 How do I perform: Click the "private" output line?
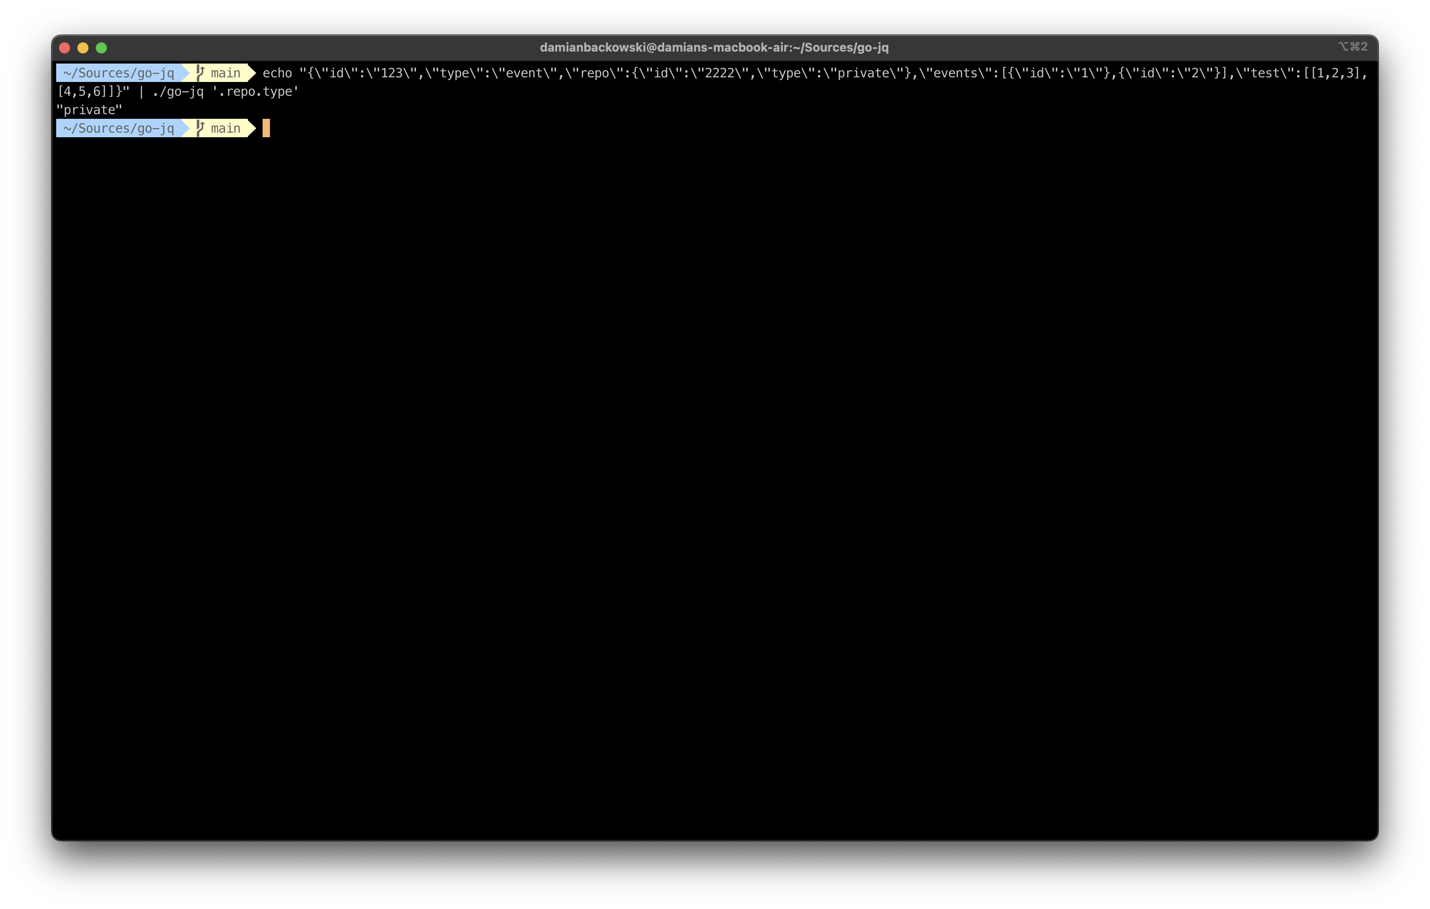[x=89, y=110]
